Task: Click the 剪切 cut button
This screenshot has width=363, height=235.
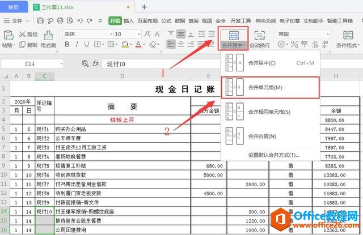Action: point(28,34)
